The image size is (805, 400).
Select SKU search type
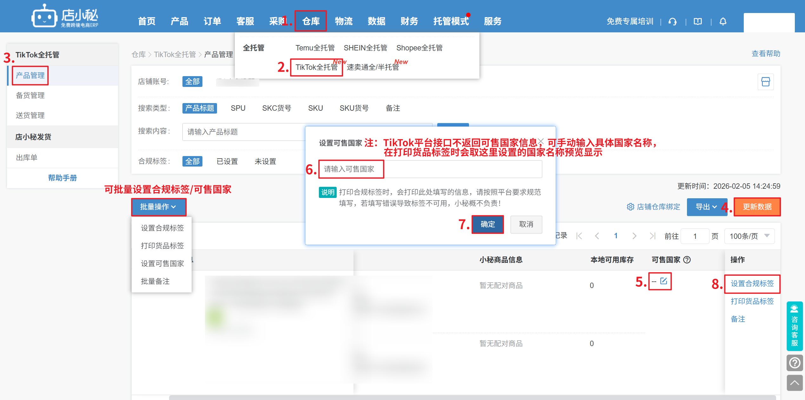tap(315, 108)
